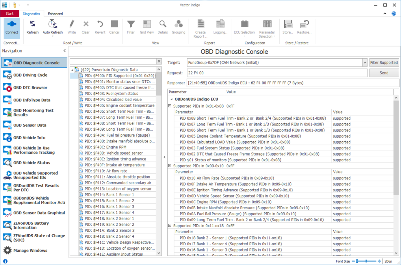Collapse Supported PIDs in 0x11-0x18 group
The width and height of the screenshot is (401, 265).
(170, 226)
